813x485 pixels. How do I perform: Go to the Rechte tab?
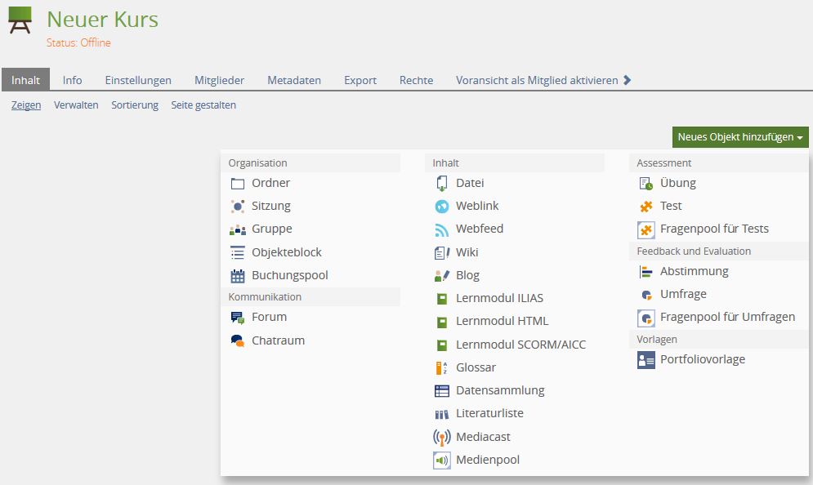[x=417, y=80]
